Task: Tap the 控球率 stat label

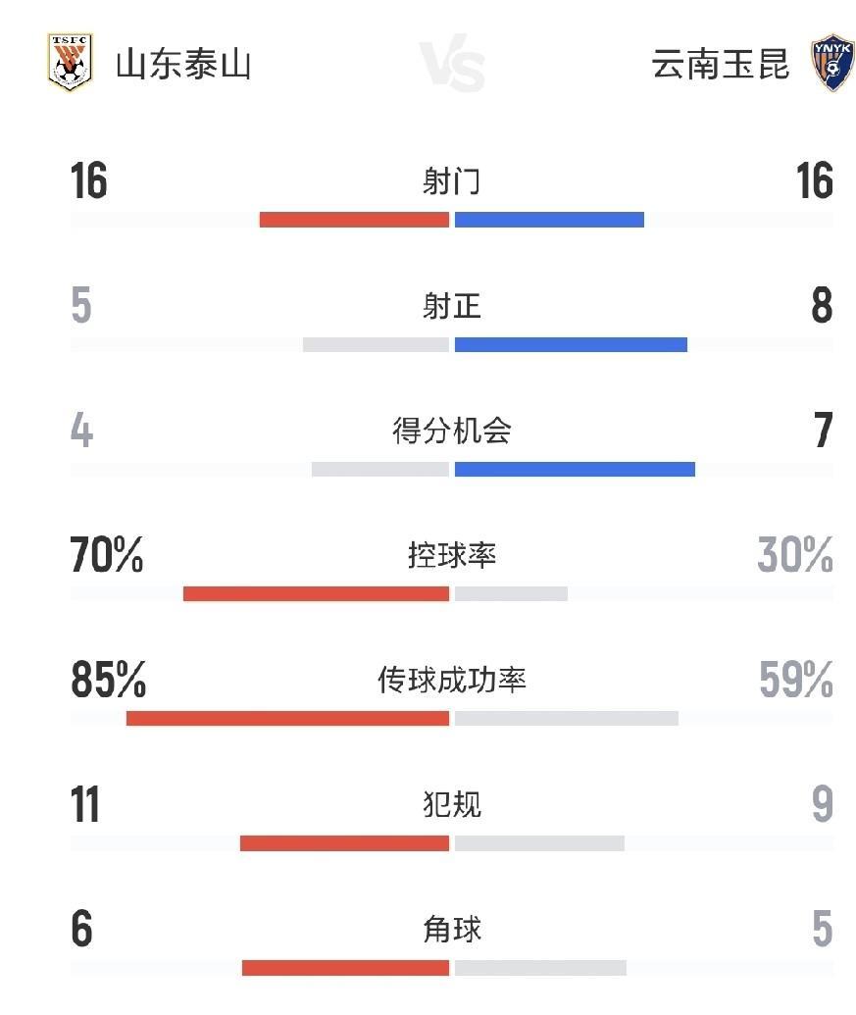Action: (x=452, y=556)
